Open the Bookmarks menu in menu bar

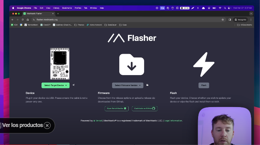coord(67,8)
